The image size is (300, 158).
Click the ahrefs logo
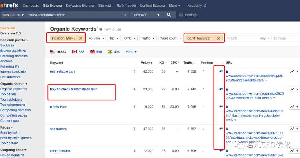pyautogui.click(x=9, y=5)
